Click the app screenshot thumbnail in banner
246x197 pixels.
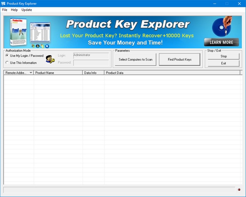point(40,32)
